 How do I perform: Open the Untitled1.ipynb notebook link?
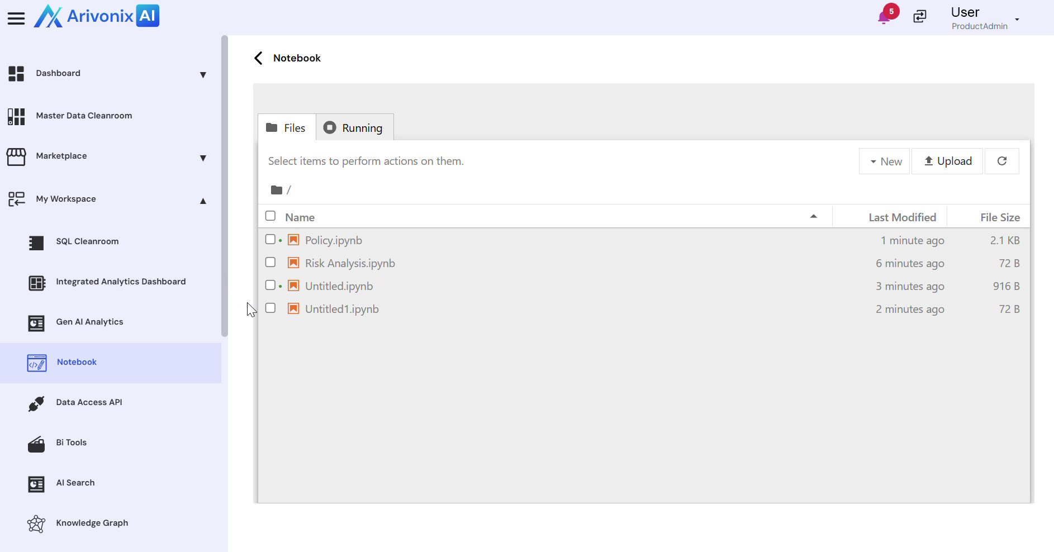[x=341, y=309]
